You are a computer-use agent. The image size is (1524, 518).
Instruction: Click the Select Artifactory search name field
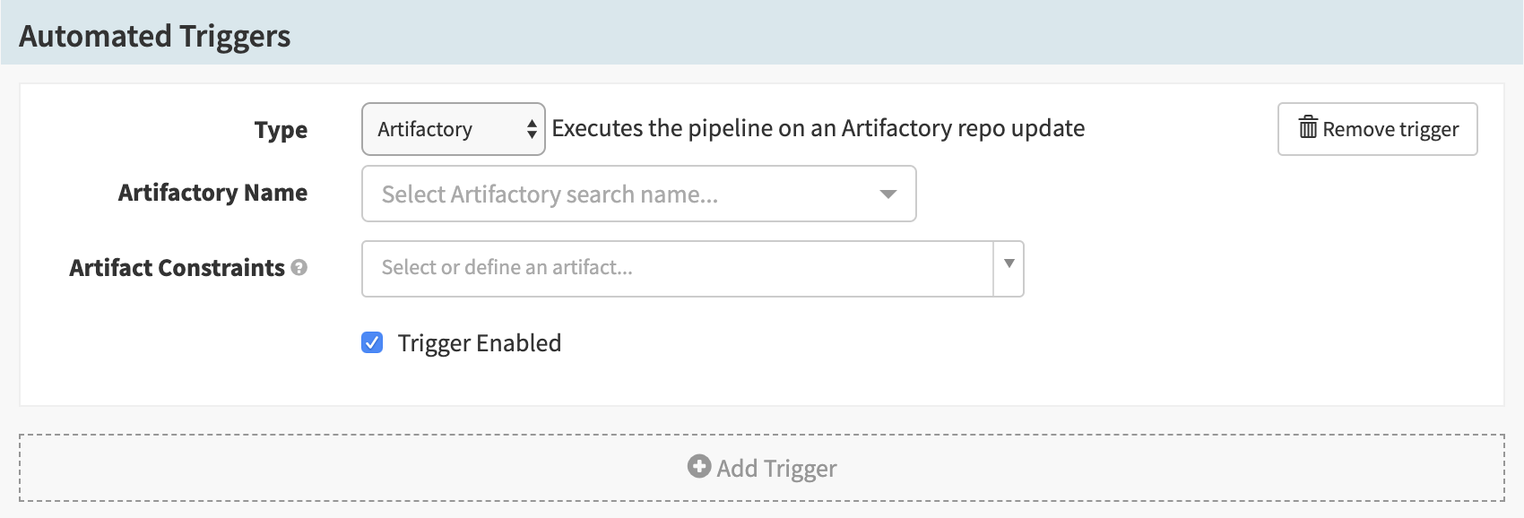(x=639, y=194)
